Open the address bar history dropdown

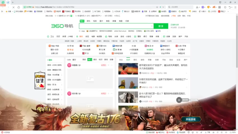click(163, 7)
